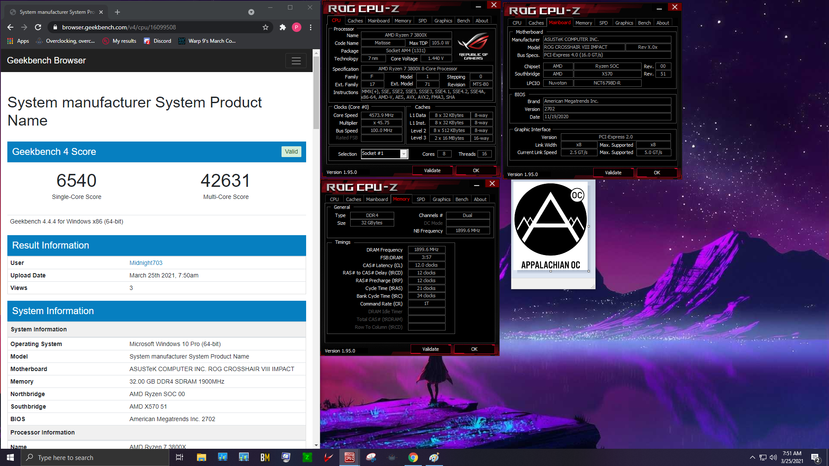Close the System manufacturer browser tab
Screen dimensions: 829x466
[x=101, y=12]
